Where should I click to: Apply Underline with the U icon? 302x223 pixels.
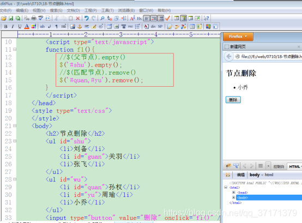pyautogui.click(x=20, y=26)
